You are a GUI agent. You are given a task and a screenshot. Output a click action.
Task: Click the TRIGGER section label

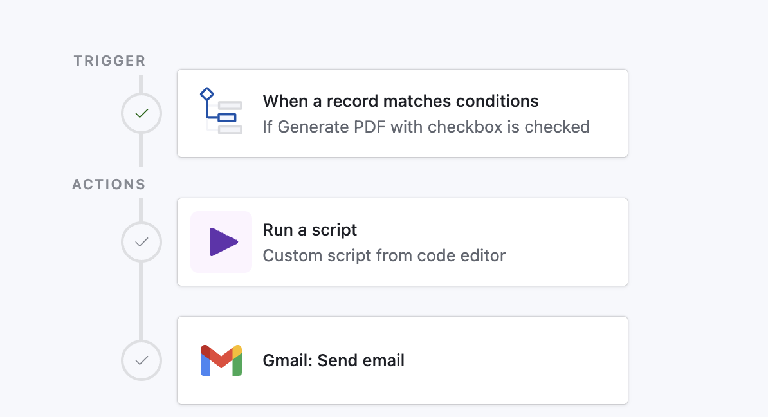click(x=109, y=60)
